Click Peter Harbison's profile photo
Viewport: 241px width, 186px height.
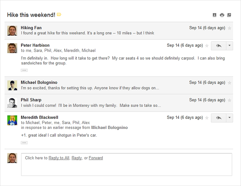[12, 48]
